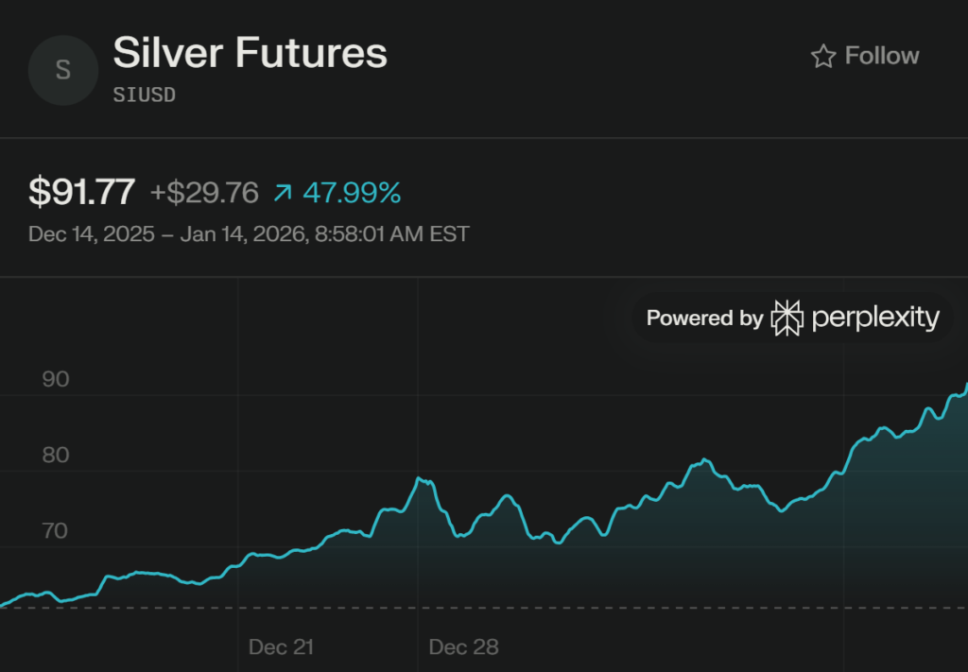Click the Perplexity logo icon

point(786,319)
